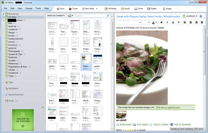Toggle underline formatting

tap(173, 22)
